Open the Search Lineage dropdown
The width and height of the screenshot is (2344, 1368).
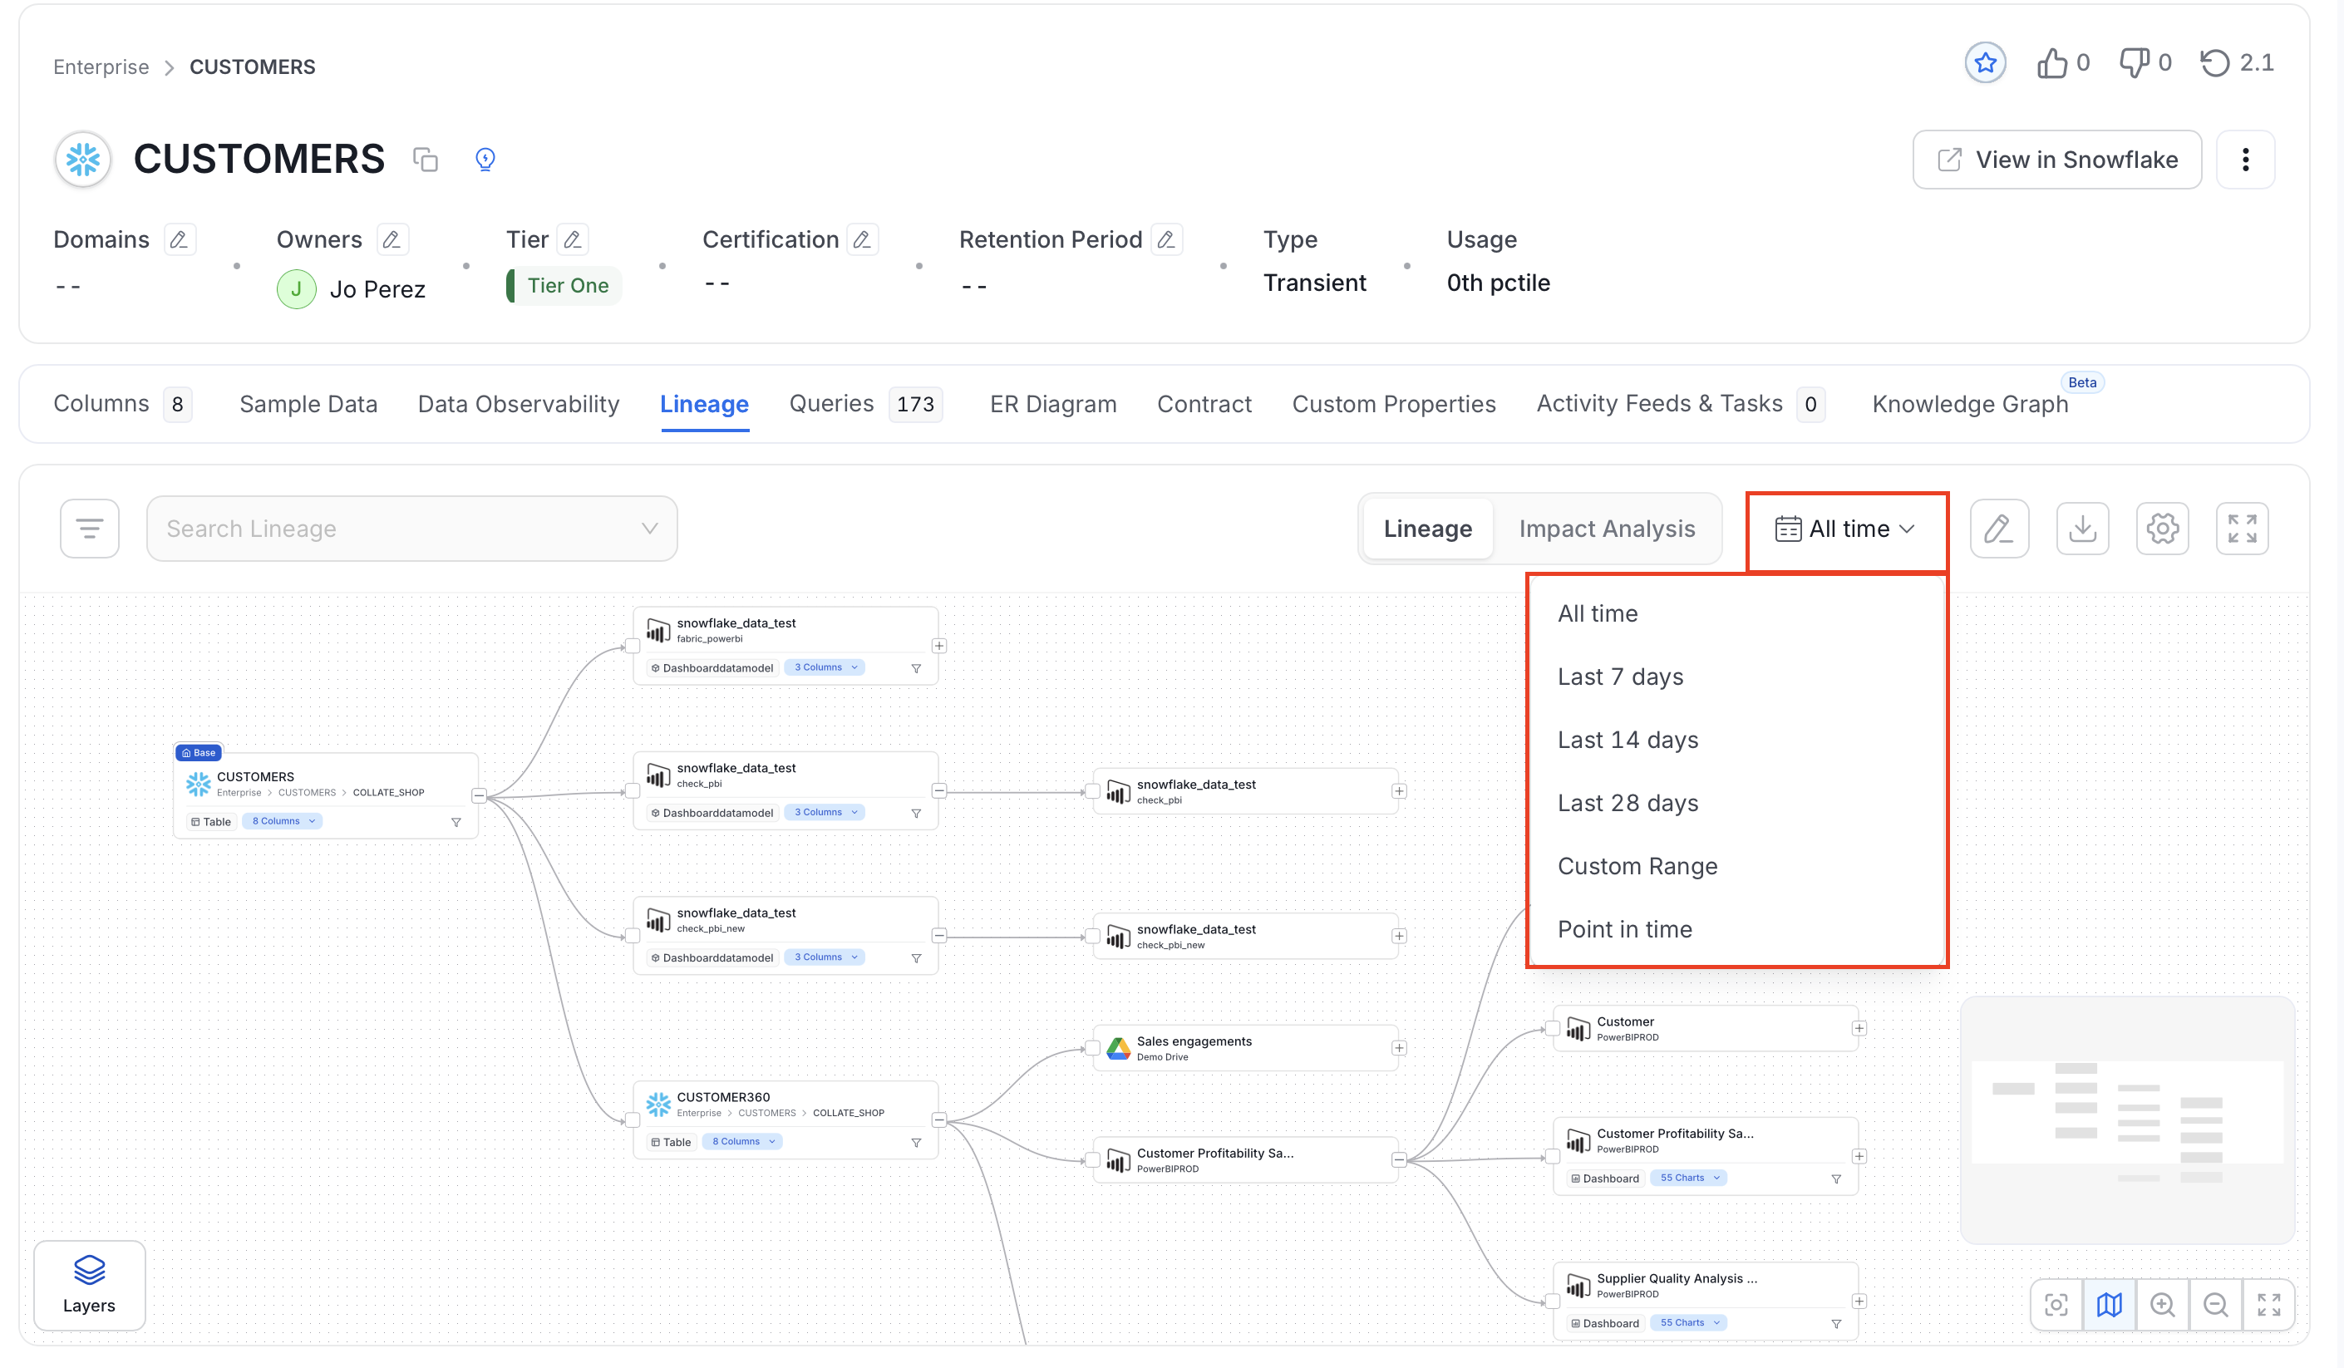411,529
